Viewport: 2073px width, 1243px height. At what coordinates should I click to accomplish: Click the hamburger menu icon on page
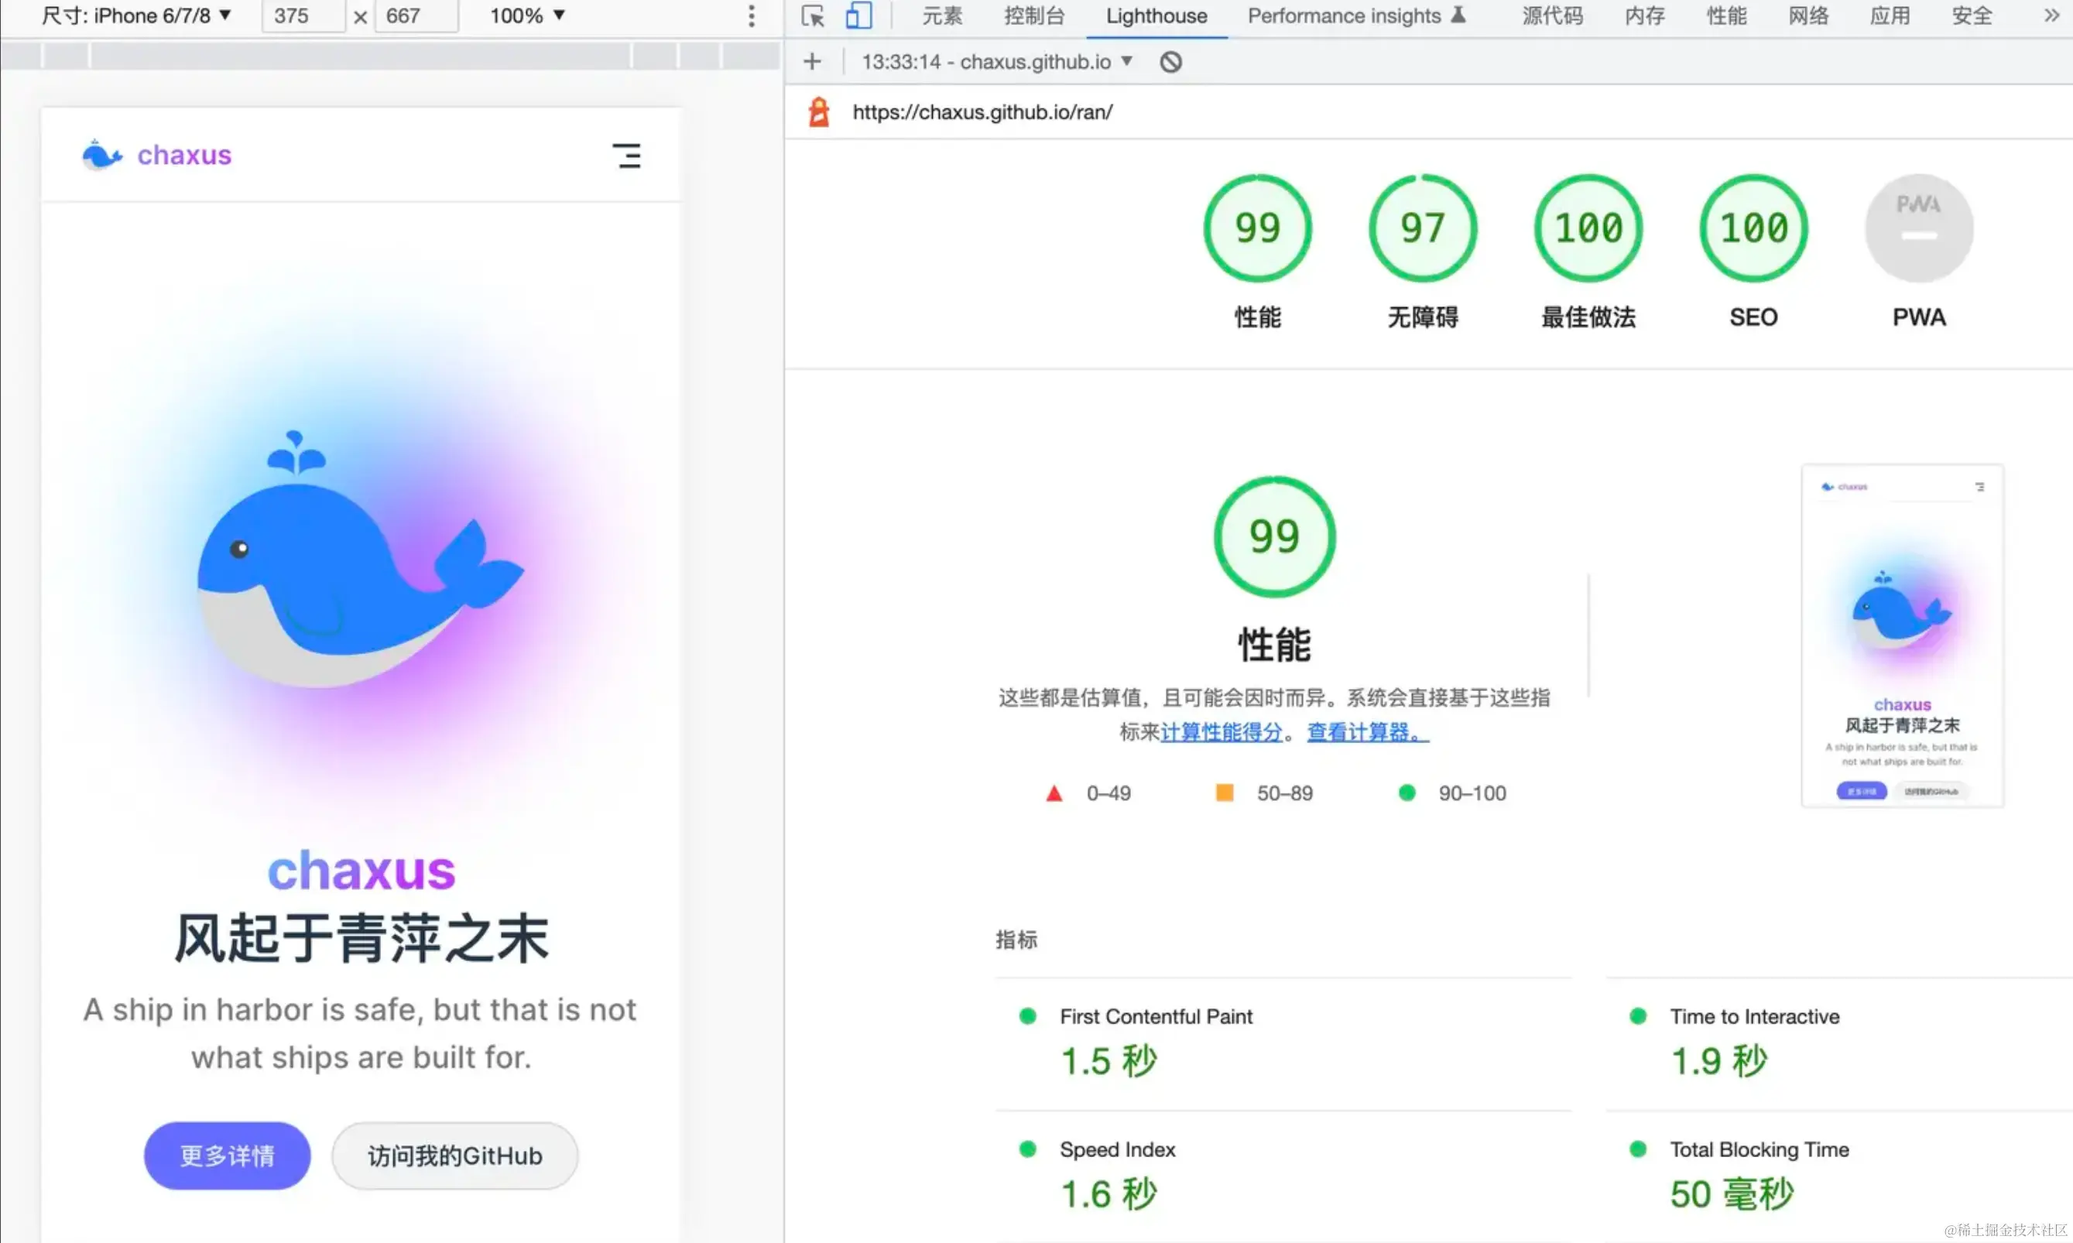click(x=625, y=156)
